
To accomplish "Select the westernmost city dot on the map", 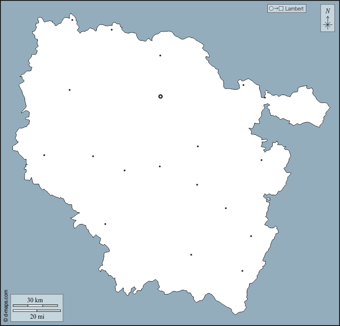I will pos(44,155).
